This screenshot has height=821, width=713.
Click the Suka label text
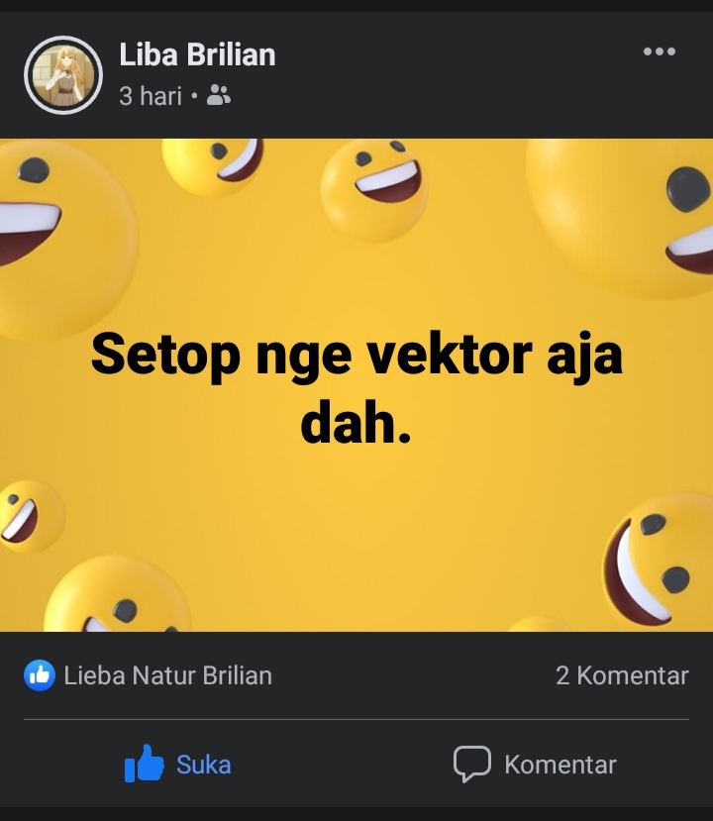[204, 765]
